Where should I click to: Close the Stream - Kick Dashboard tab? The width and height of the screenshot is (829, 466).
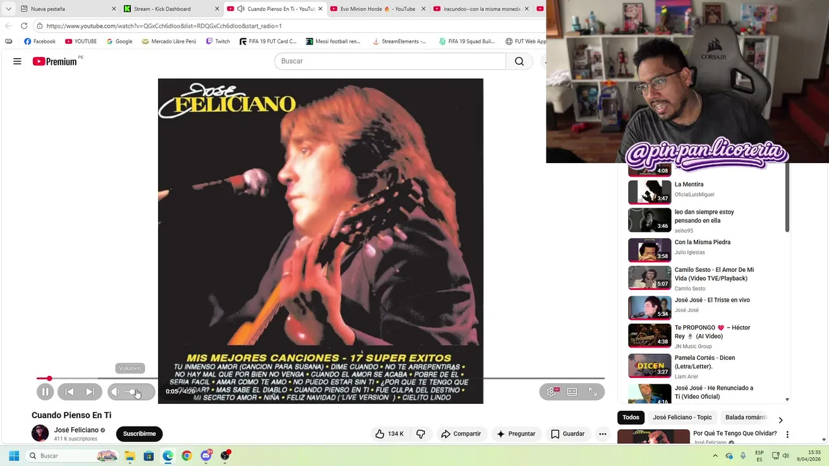coord(216,9)
